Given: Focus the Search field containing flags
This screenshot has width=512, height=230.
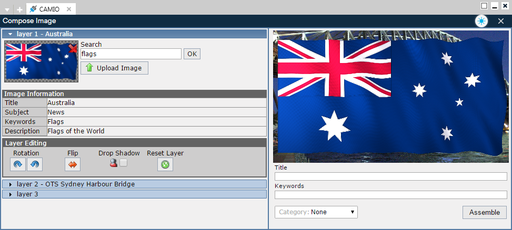Looking at the screenshot, I should pyautogui.click(x=130, y=54).
